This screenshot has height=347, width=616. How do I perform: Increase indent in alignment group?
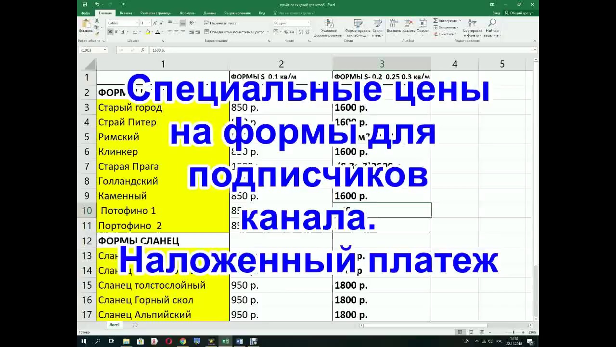click(x=198, y=32)
